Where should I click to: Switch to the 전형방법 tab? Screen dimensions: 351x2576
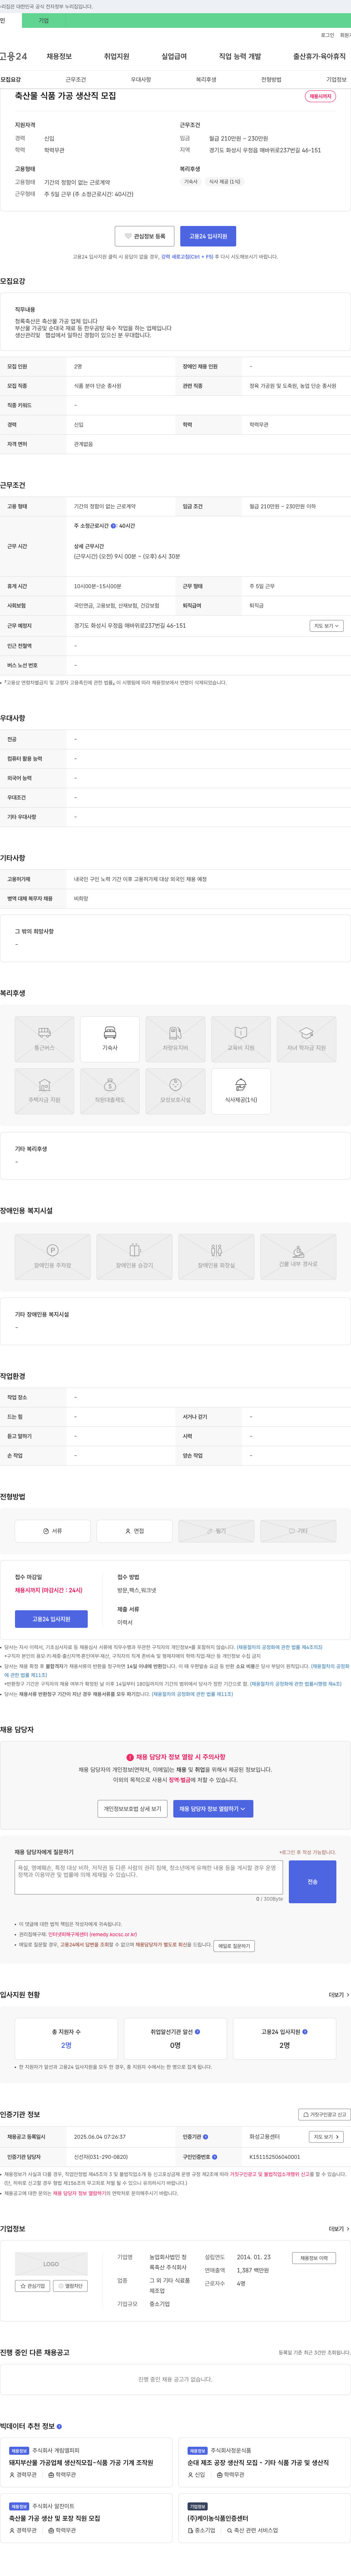[271, 79]
